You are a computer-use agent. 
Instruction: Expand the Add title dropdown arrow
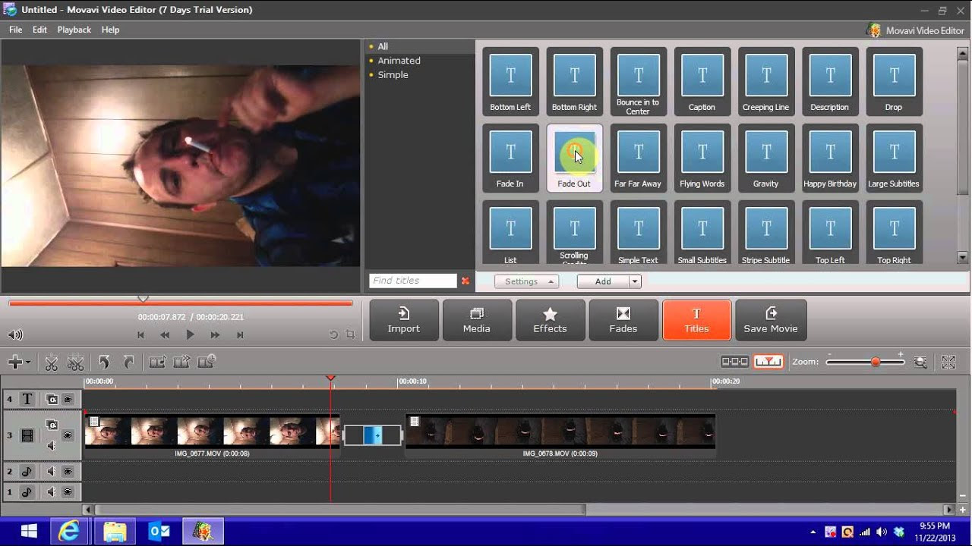(x=636, y=281)
